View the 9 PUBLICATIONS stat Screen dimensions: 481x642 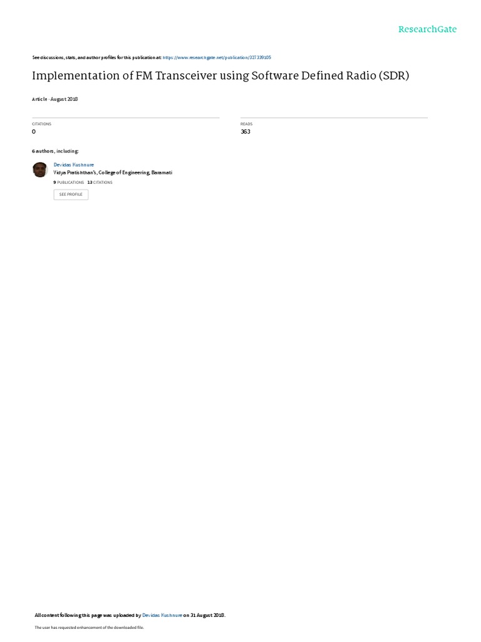coord(69,182)
